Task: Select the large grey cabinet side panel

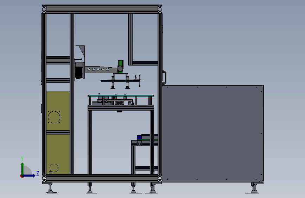Action: (x=212, y=133)
